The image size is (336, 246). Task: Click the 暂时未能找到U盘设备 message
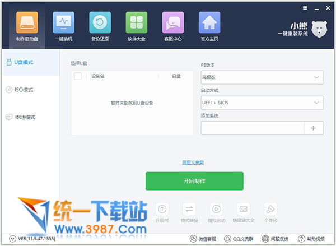coord(132,103)
